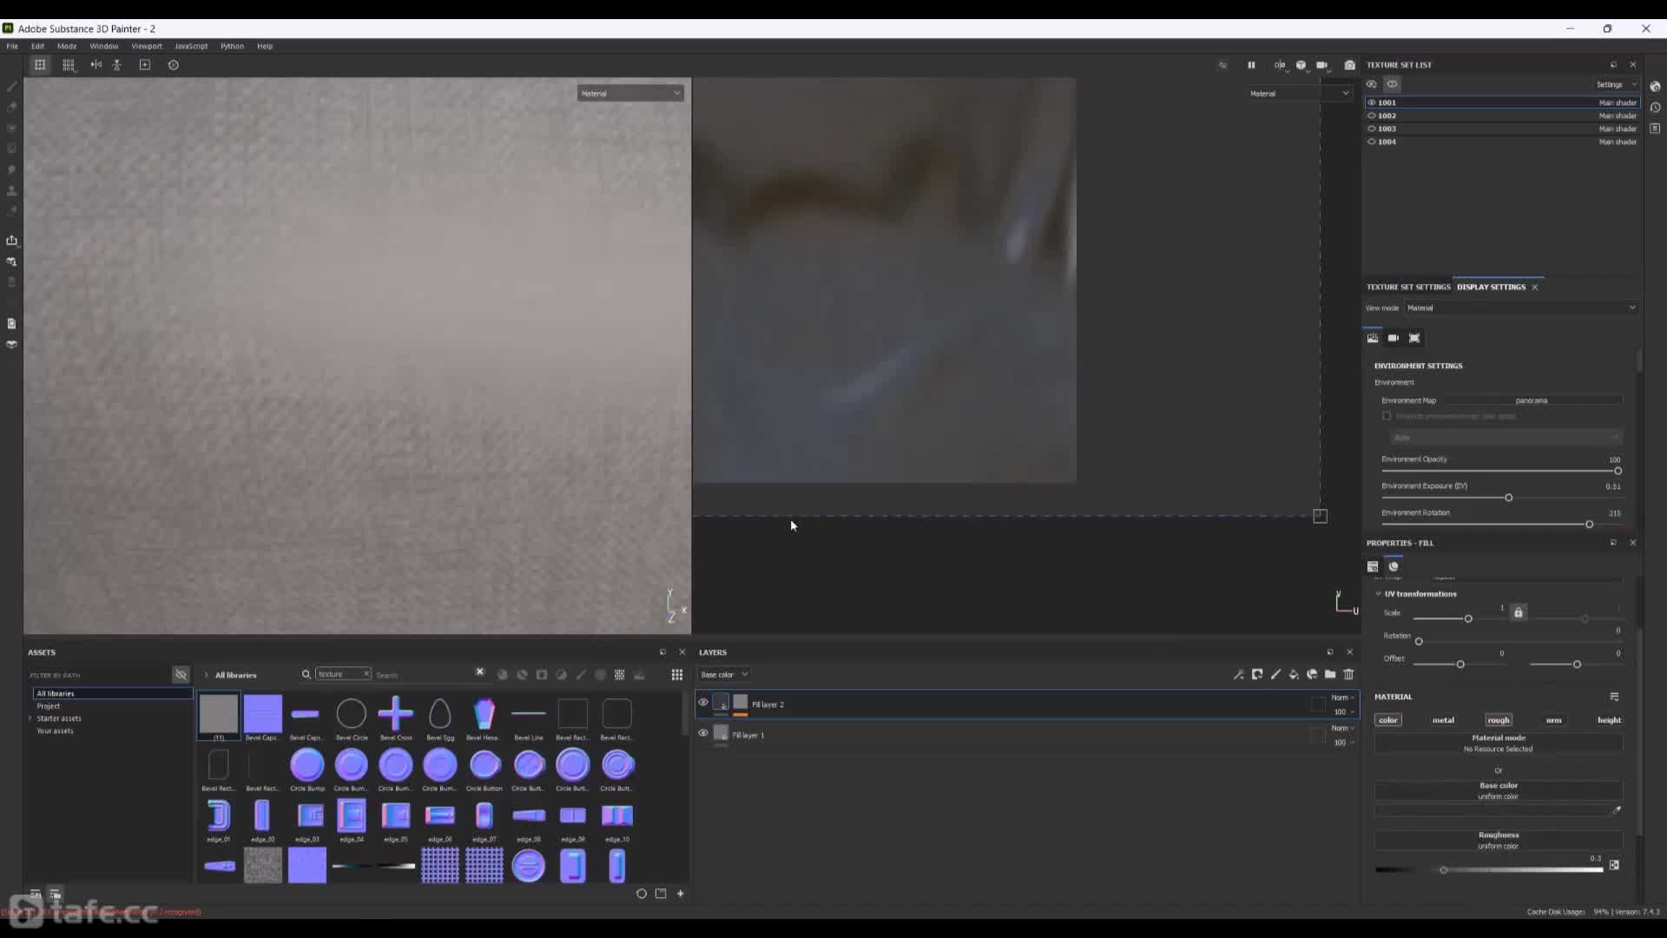Toggle visibility eye of texture set 1001
1667x938 pixels.
pos(1372,102)
